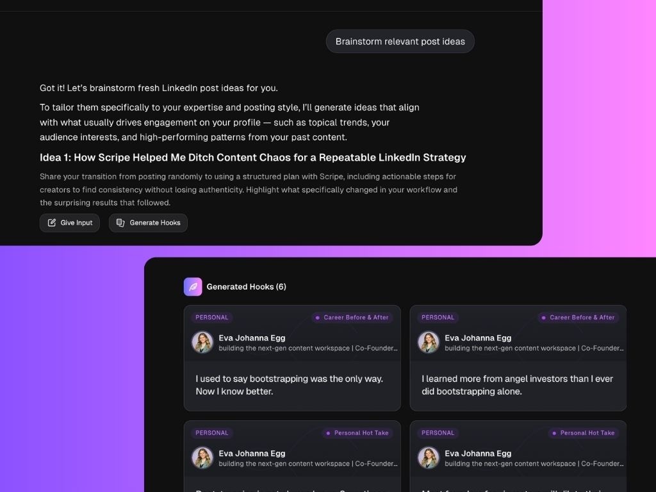Click PERSONAL label on the angel investors card
Image resolution: width=656 pixels, height=492 pixels.
coord(438,318)
